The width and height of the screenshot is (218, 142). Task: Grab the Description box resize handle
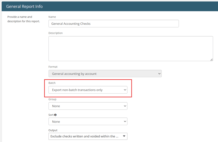pos(211,60)
